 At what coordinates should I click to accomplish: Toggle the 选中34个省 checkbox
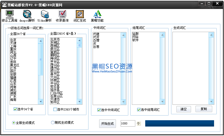click(15, 109)
